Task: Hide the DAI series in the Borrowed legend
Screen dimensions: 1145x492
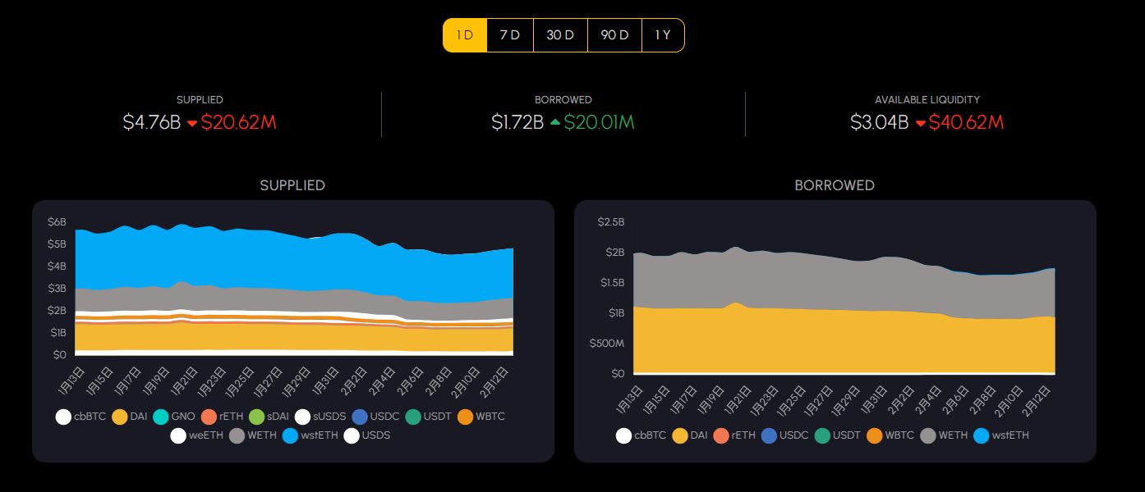Action: tap(679, 435)
